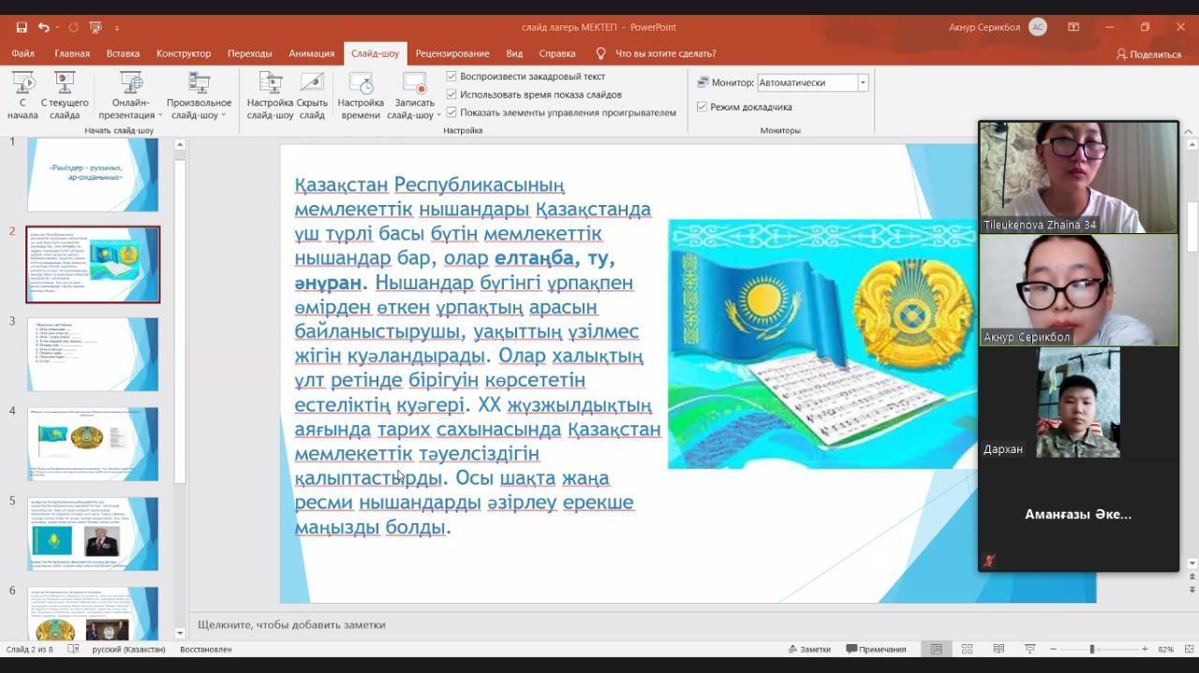Screen dimensions: 1199x673
Task: Switch to Slide Sorter view in status bar
Action: coord(967,649)
